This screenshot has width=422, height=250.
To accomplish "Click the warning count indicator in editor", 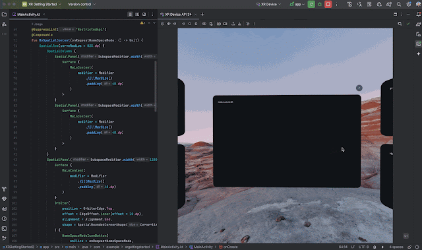I will (142, 23).
